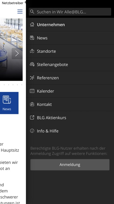The width and height of the screenshot is (114, 204).
Task: Click the ID card icon beside Kontakt
Action: click(x=32, y=104)
